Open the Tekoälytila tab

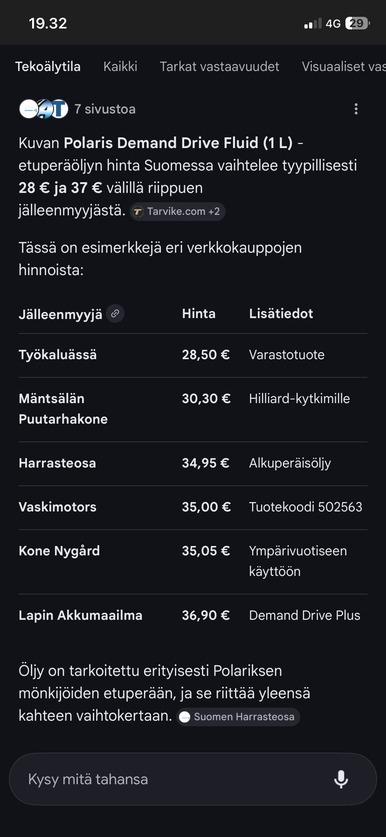click(x=48, y=66)
